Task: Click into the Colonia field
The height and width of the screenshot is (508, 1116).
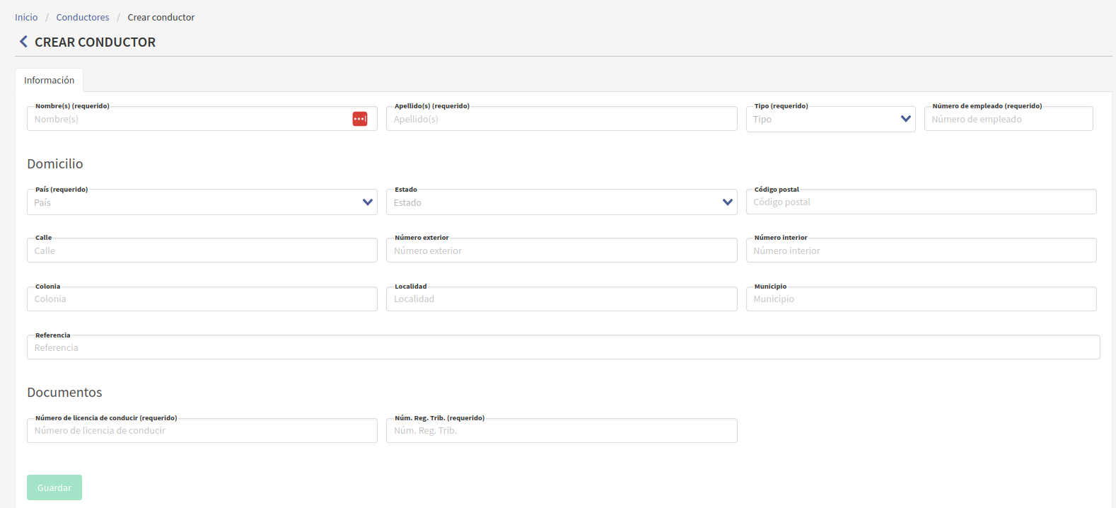Action: click(202, 299)
